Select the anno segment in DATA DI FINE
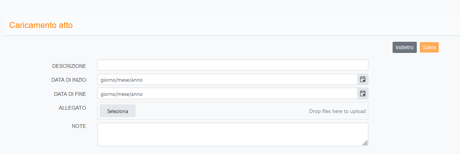This screenshot has height=154, width=460. click(x=137, y=94)
